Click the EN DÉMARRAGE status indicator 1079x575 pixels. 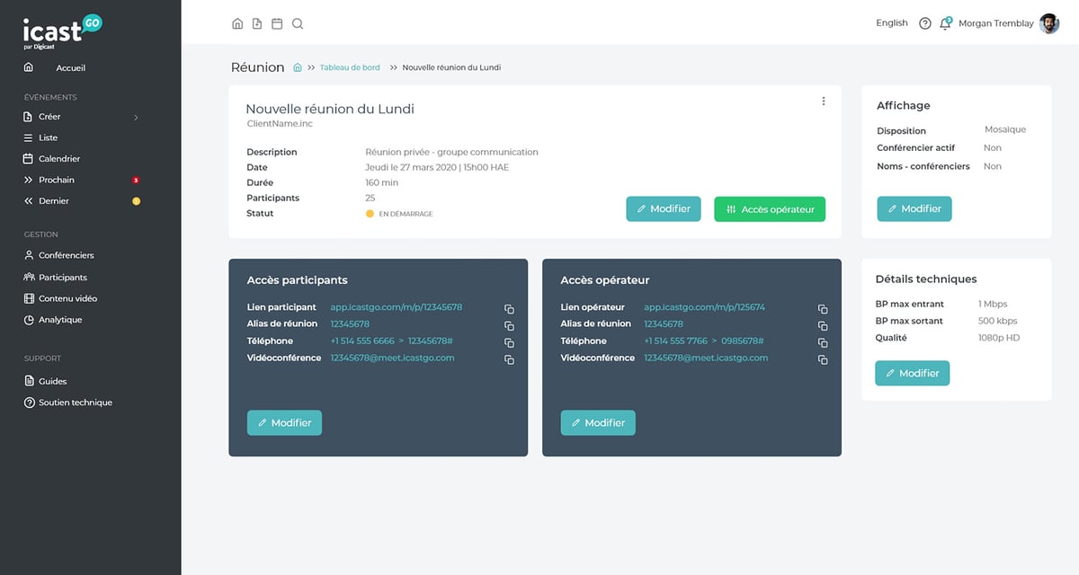coord(398,214)
